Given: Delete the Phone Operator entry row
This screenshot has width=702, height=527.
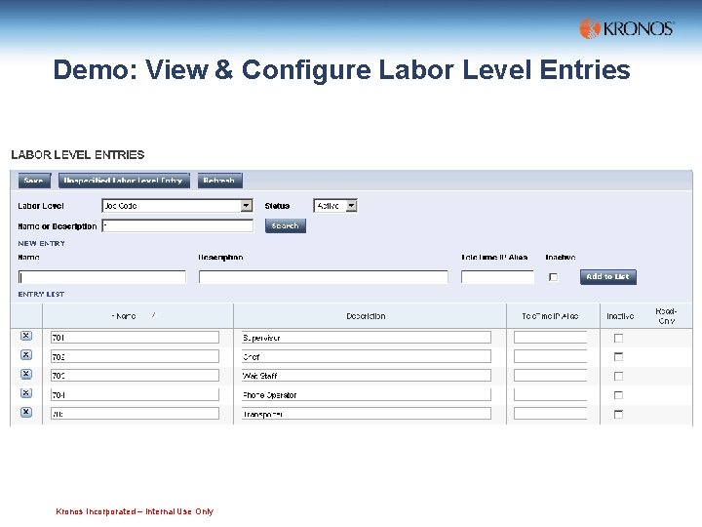Looking at the screenshot, I should [26, 393].
